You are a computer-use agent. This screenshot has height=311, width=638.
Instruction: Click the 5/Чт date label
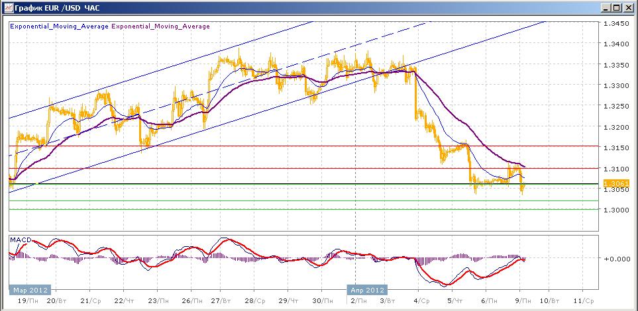point(454,301)
